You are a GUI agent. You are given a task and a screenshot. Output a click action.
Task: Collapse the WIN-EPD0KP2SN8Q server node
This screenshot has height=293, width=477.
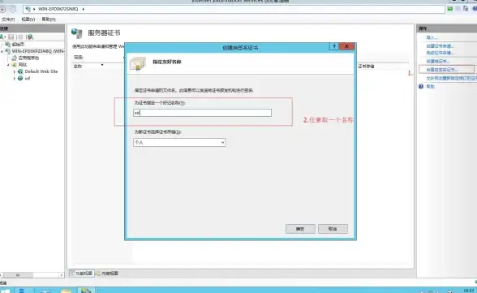tap(2, 51)
